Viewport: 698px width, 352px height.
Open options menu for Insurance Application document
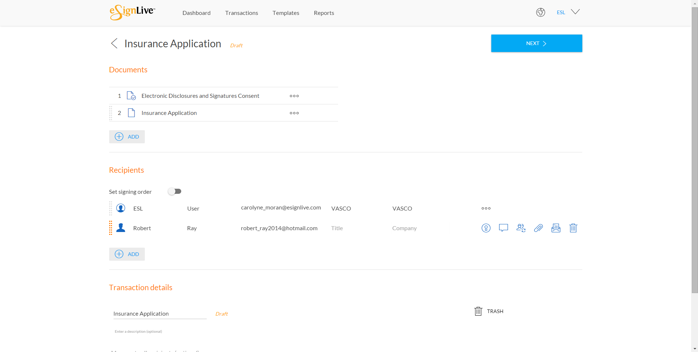point(294,113)
